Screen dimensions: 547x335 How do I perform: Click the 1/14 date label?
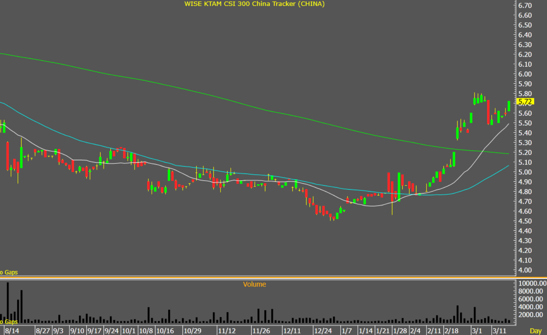click(x=366, y=331)
